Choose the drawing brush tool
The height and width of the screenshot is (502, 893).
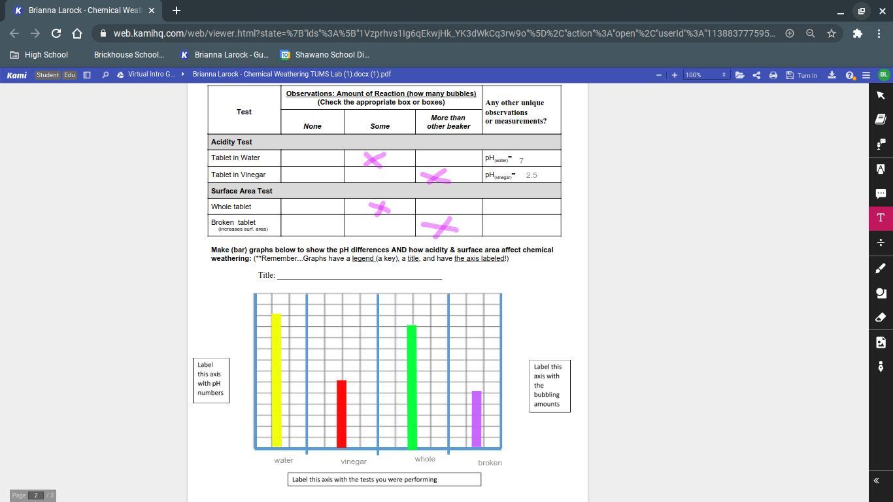point(881,268)
